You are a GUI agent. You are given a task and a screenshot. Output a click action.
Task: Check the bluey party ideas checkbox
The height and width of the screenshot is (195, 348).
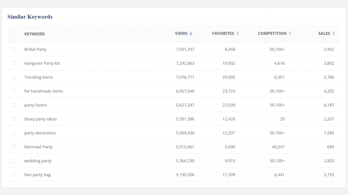click(x=14, y=119)
